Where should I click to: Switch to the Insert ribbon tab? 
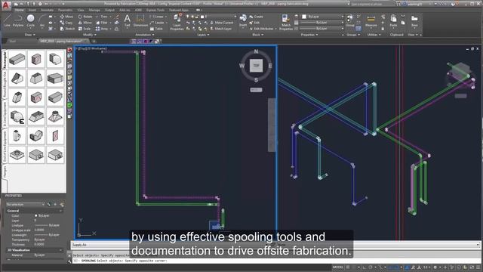[x=32, y=10]
